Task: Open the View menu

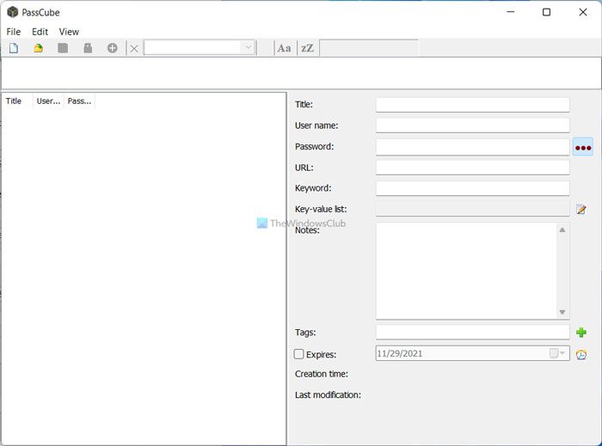Action: [x=69, y=32]
